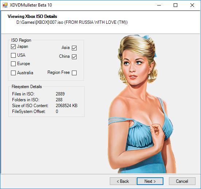This screenshot has height=189, width=201.
Task: Untick the China region checkbox
Action: (74, 57)
